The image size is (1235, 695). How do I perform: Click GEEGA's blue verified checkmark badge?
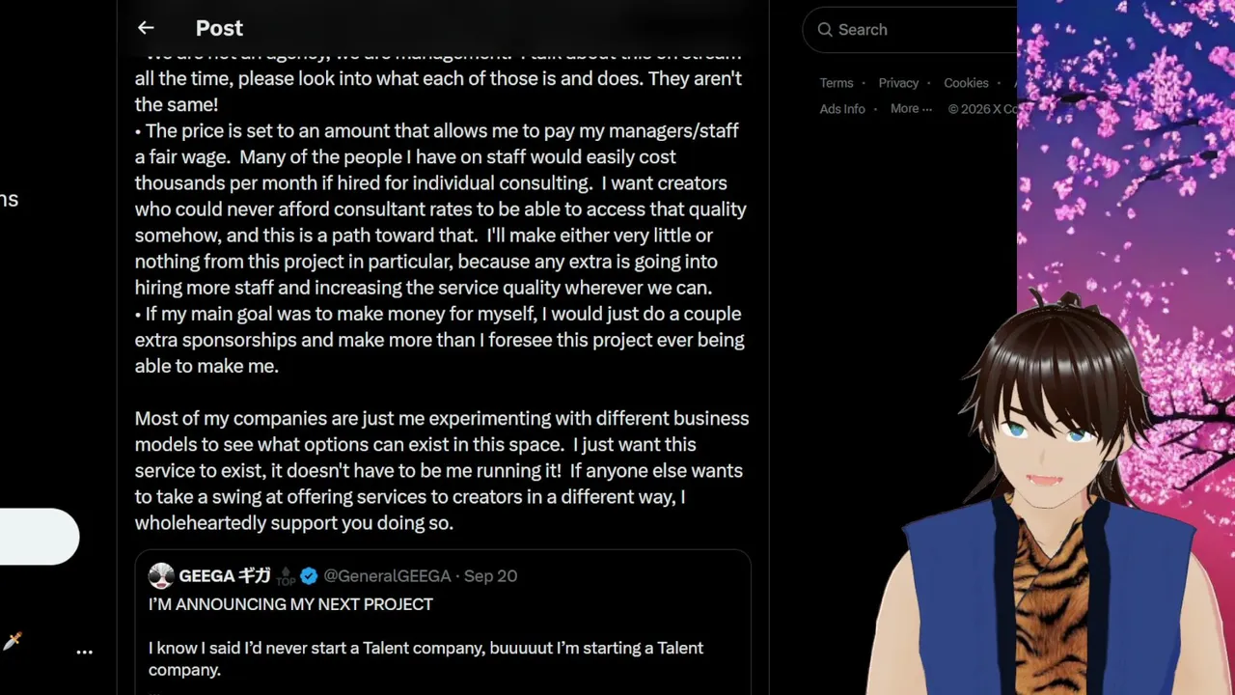[x=309, y=576]
